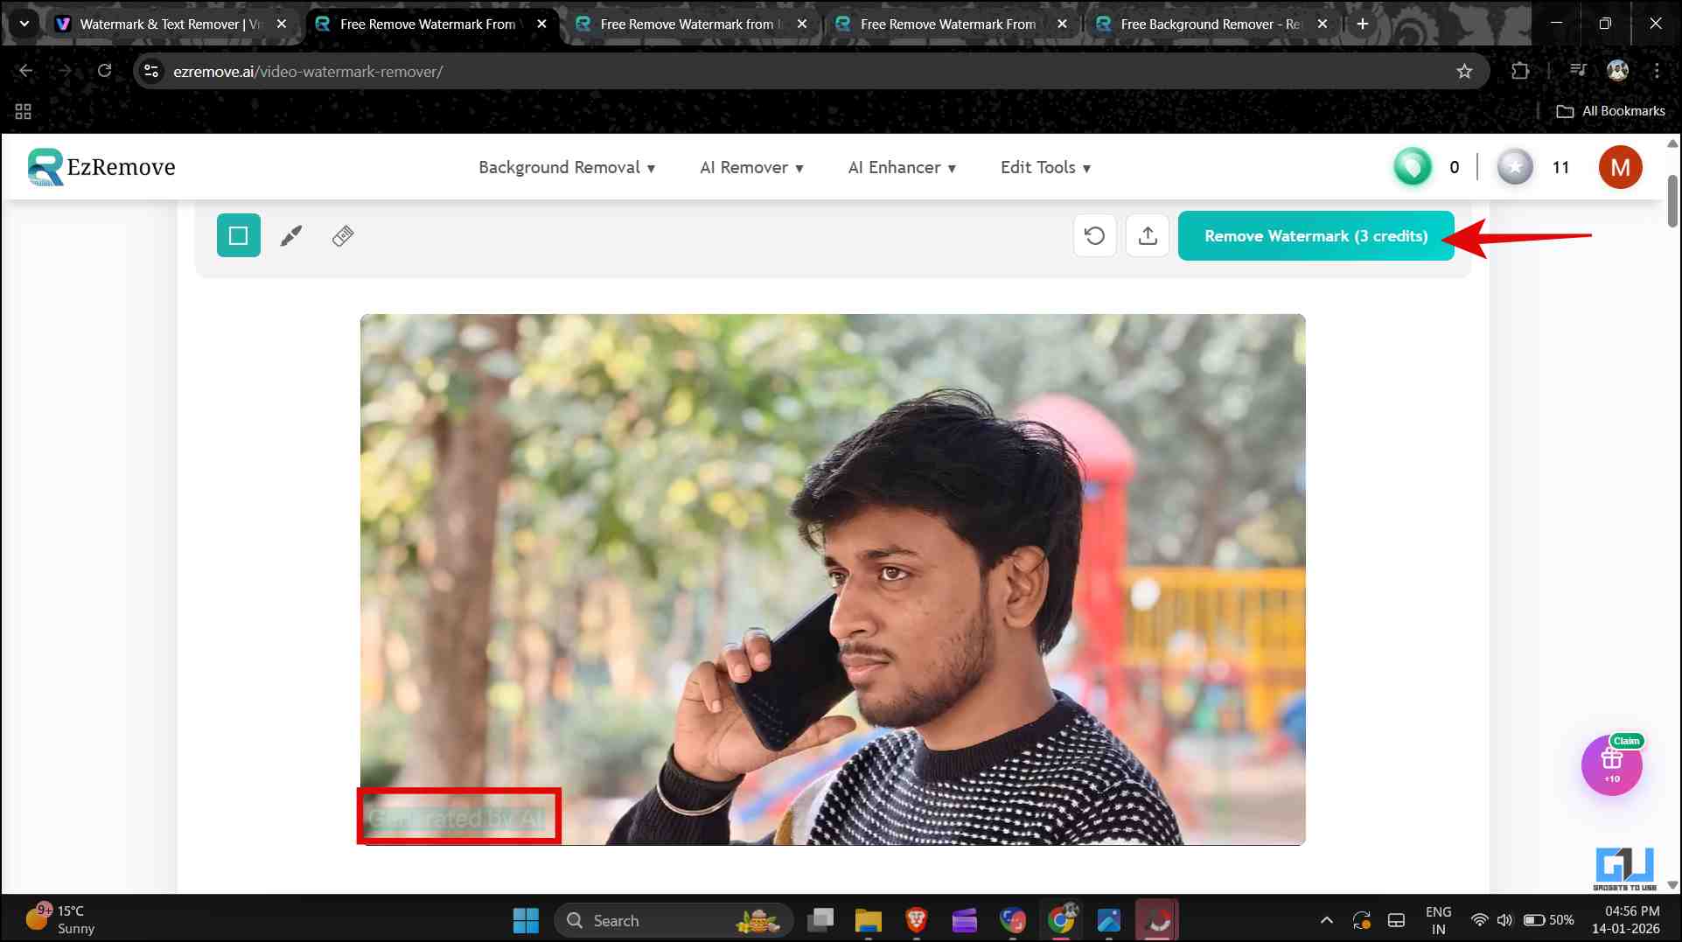1682x942 pixels.
Task: Click the Claim gift reward icon
Action: coord(1611,764)
